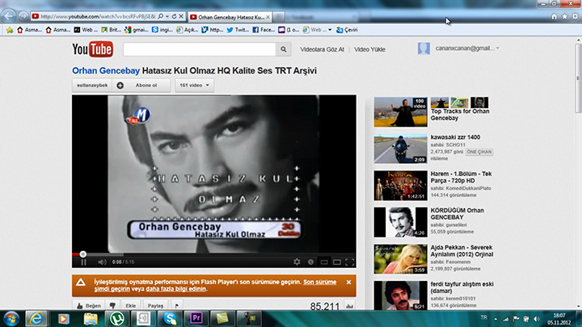Click the Abone ol plus icon
The height and width of the screenshot is (327, 582).
[120, 86]
